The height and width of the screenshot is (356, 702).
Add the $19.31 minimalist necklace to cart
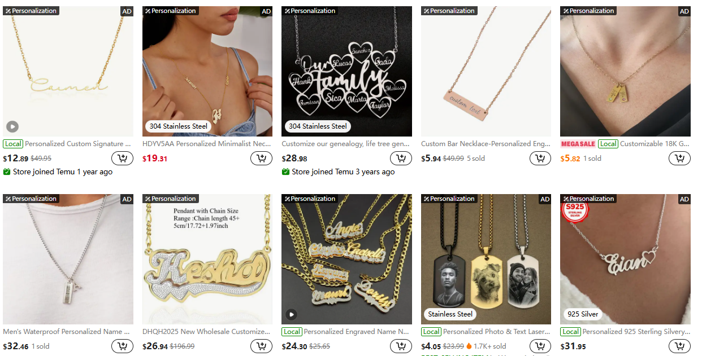point(262,159)
